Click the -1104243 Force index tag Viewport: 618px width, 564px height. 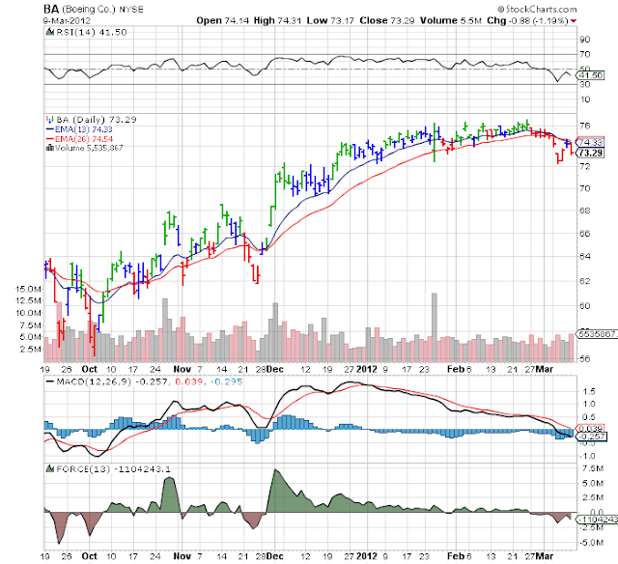[x=597, y=520]
